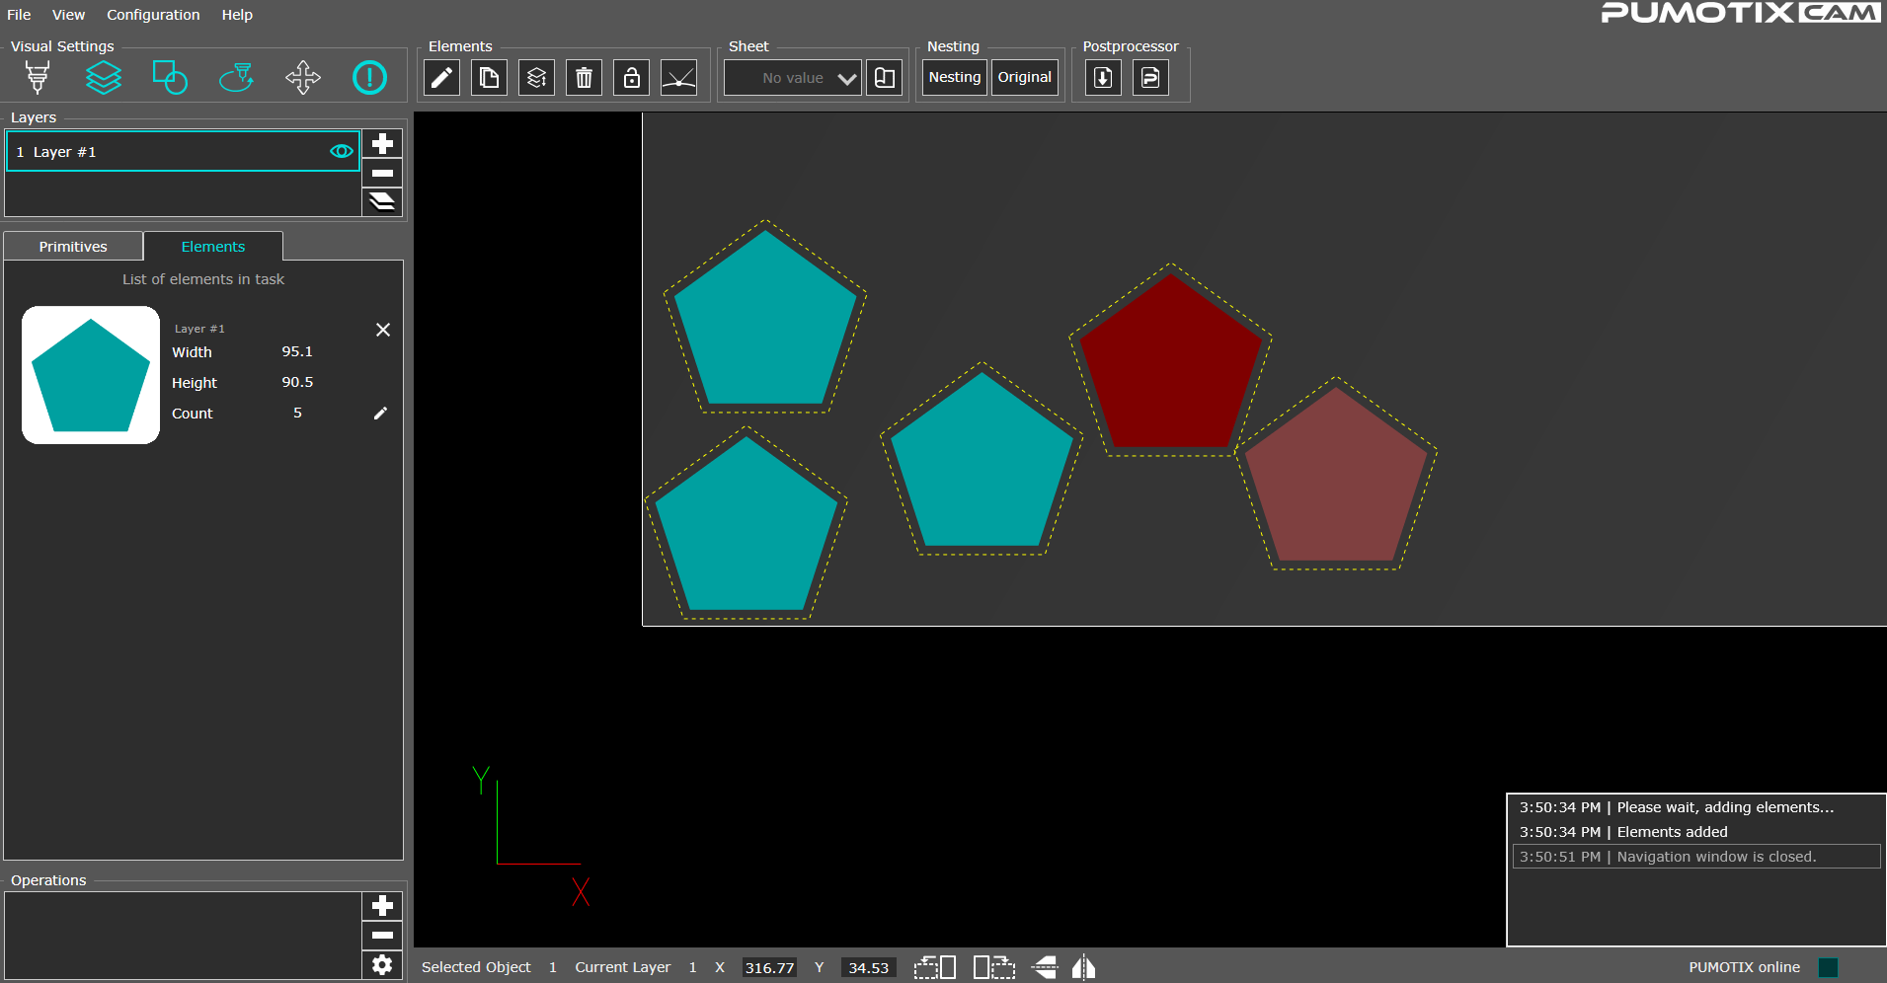Switch to the Elements tab

pyautogui.click(x=213, y=247)
